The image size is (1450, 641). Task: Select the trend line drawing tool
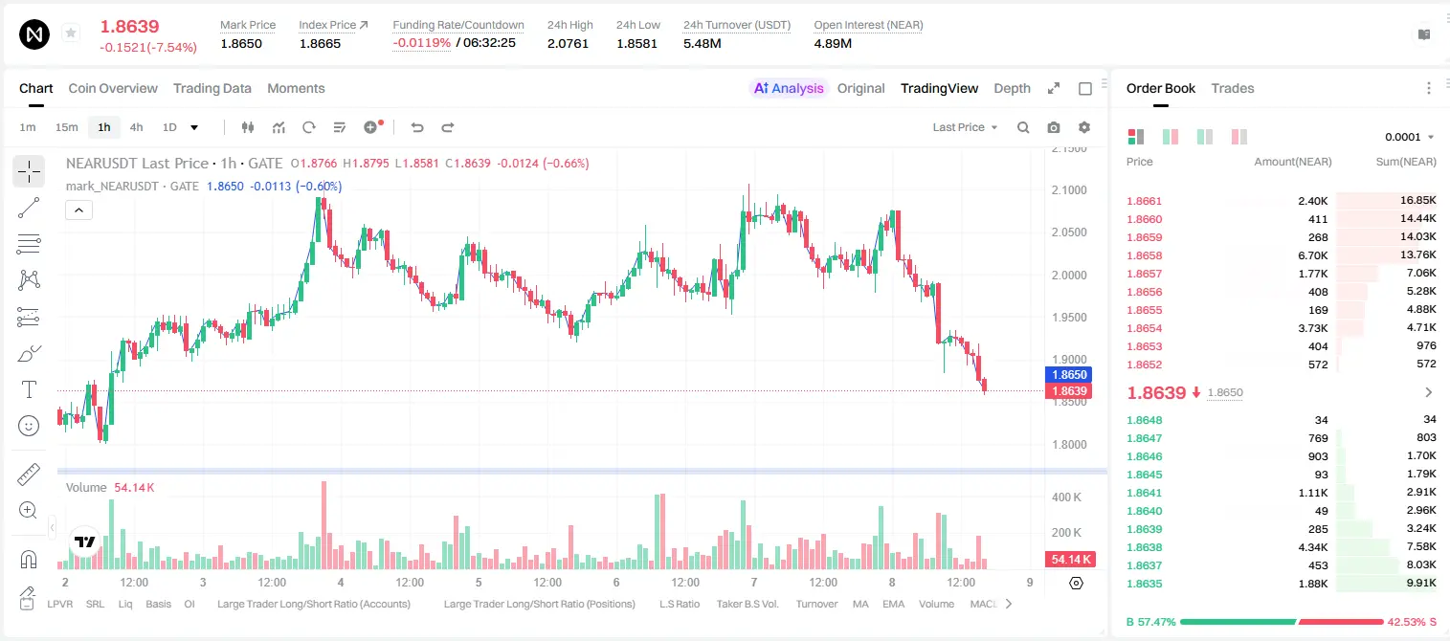point(29,208)
